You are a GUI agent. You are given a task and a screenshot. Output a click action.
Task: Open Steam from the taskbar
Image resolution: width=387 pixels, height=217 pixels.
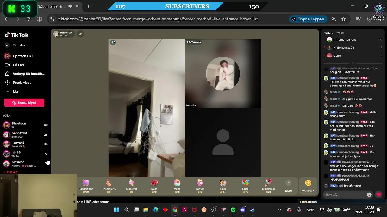(x=252, y=210)
